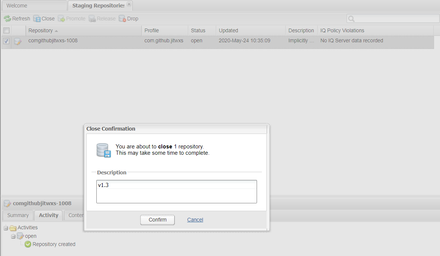This screenshot has width=440, height=256.
Task: Click the open status cell
Action: coord(196,40)
